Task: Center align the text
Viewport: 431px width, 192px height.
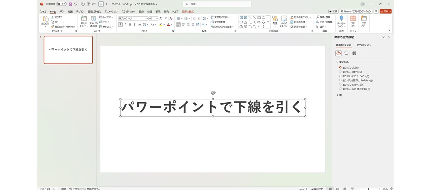Action: tap(183, 25)
